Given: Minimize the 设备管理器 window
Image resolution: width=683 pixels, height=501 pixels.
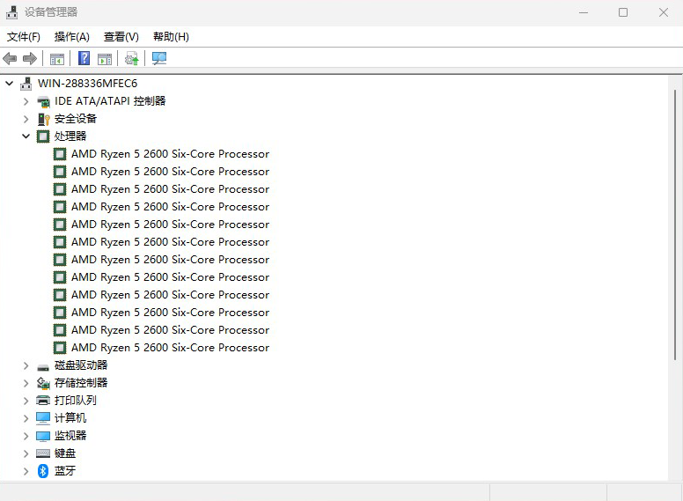Looking at the screenshot, I should point(584,12).
